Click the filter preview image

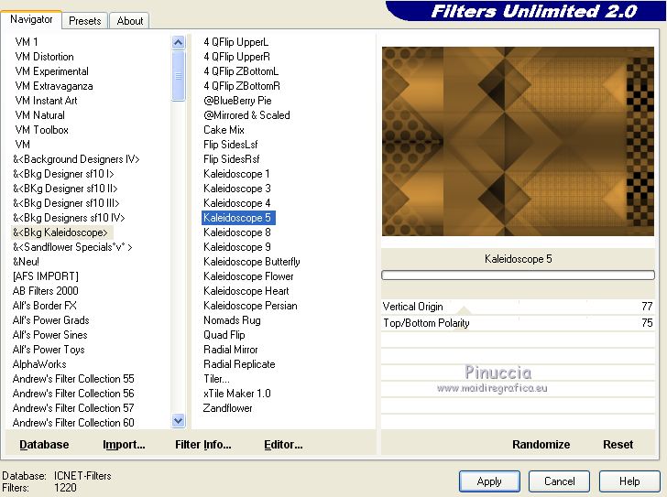pyautogui.click(x=518, y=142)
